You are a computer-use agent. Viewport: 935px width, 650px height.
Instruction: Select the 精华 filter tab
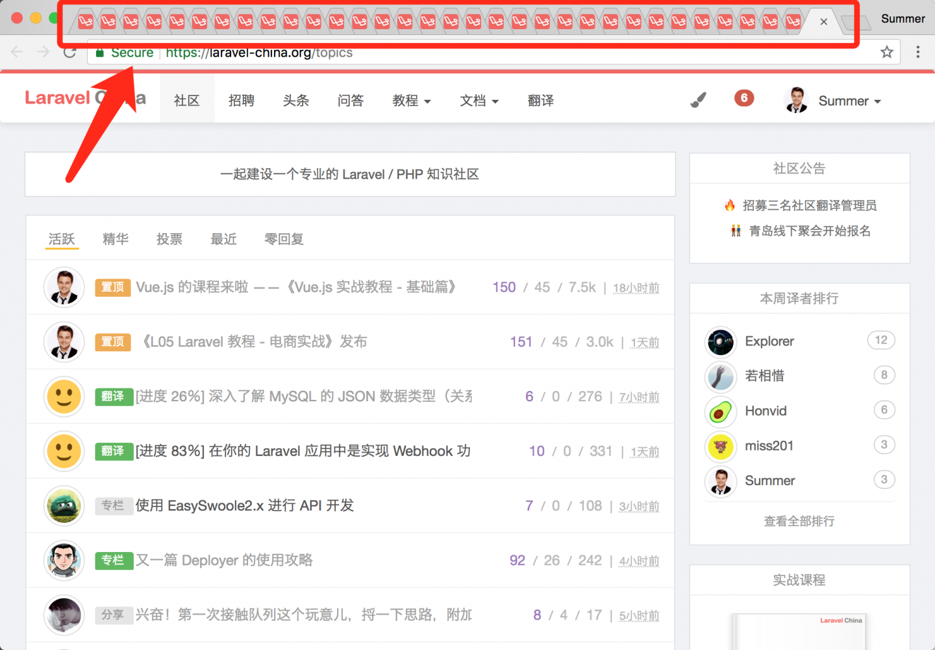point(116,239)
